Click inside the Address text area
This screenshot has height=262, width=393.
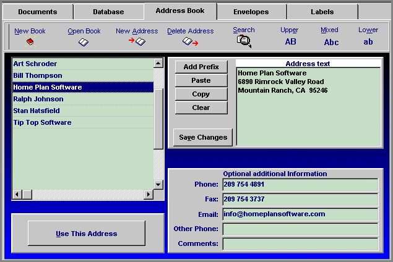(309, 106)
